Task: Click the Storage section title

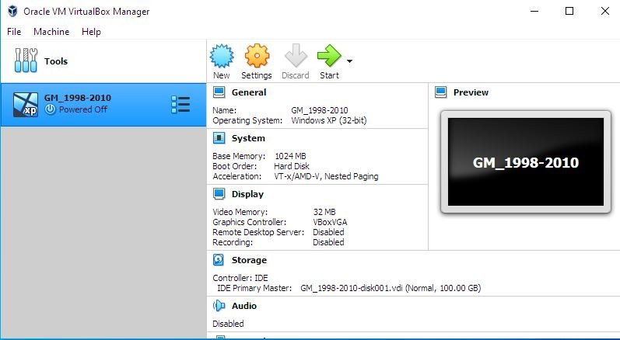Action: (249, 260)
